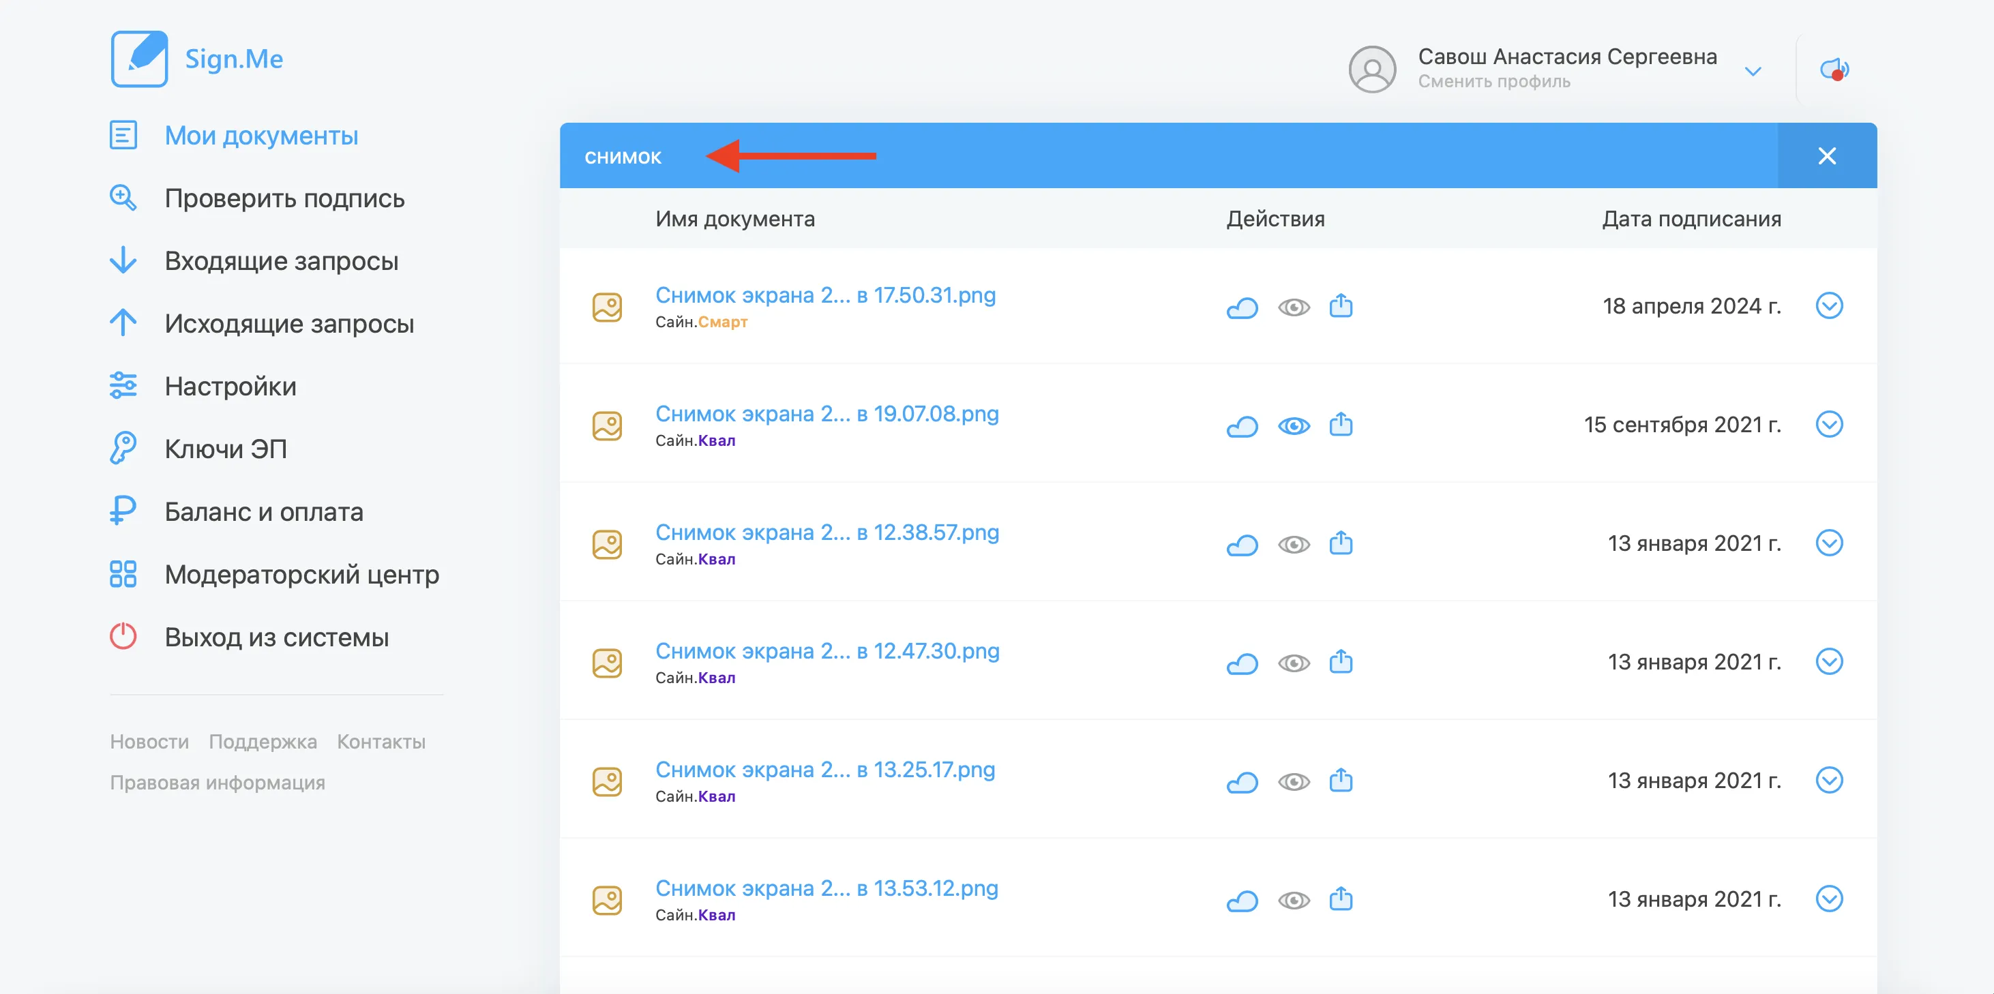Image resolution: width=1994 pixels, height=994 pixels.
Task: Click Сменить профиль link
Action: point(1493,81)
